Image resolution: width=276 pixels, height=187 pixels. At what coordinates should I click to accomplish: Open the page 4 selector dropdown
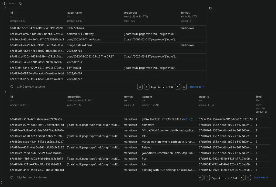click(222, 178)
